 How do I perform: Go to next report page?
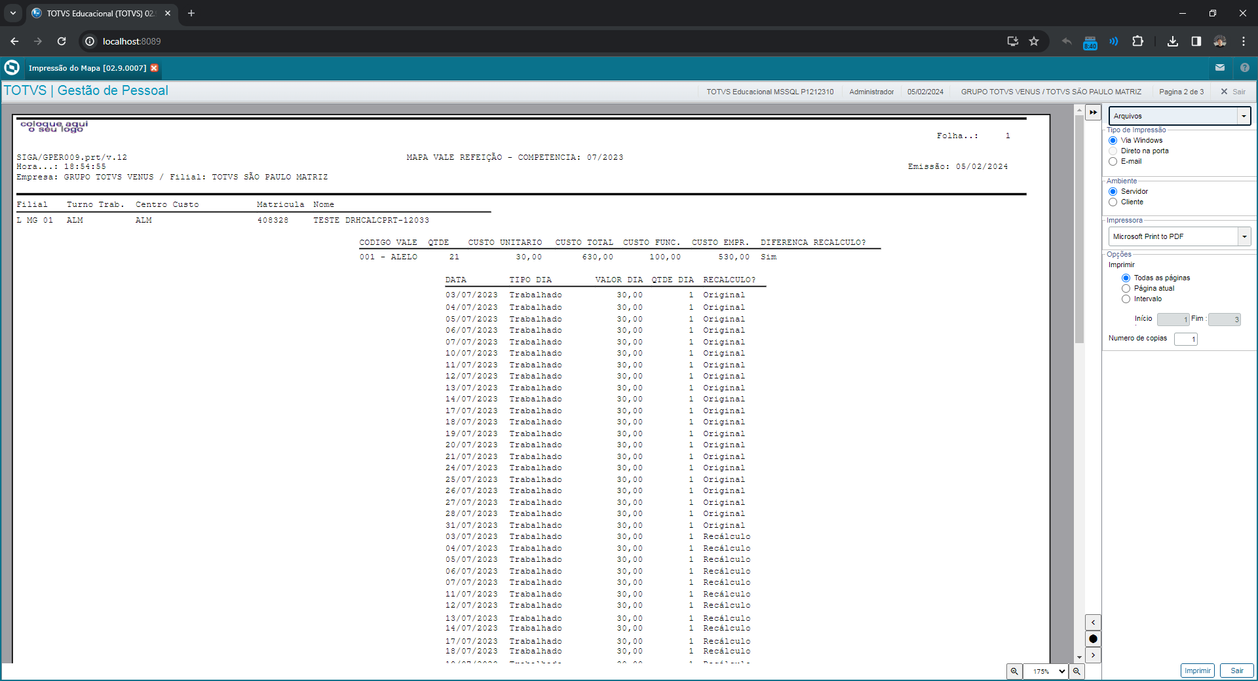click(x=1093, y=655)
